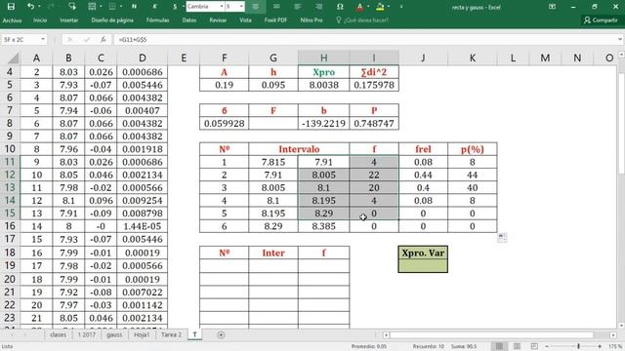Click the vertical scrollbar up arrow
The width and height of the screenshot is (625, 351).
[x=621, y=55]
